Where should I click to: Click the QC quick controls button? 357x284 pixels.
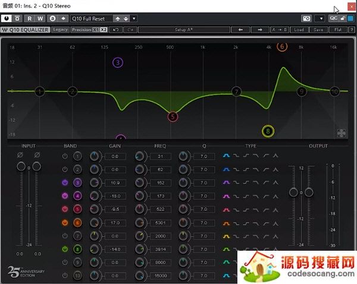[x=334, y=18]
